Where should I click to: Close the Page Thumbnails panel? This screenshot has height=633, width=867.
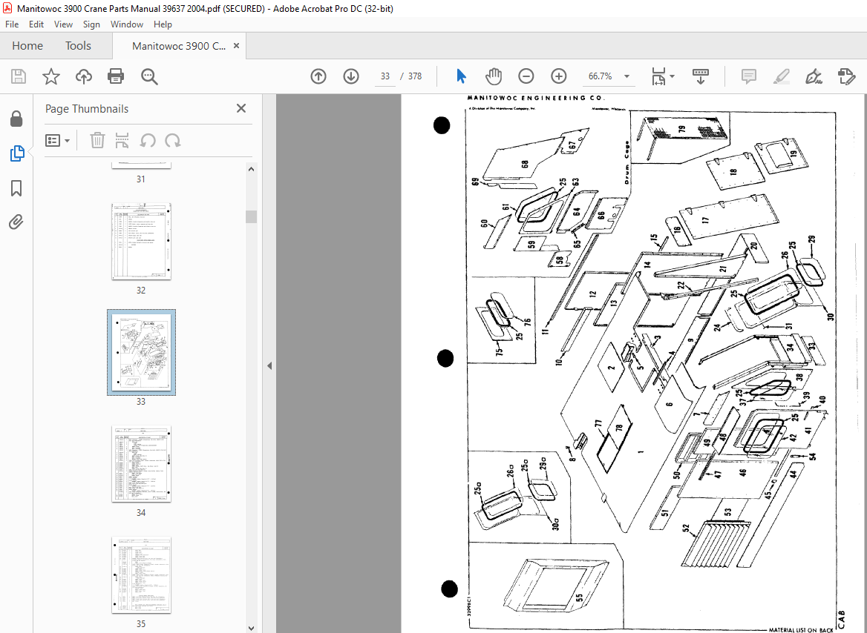pos(241,108)
